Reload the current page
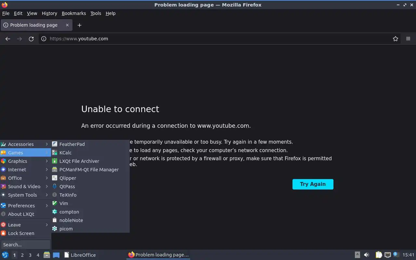The image size is (416, 260). [31, 39]
